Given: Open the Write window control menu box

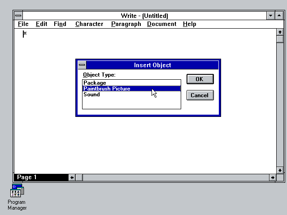Looking at the screenshot, I should [18, 16].
